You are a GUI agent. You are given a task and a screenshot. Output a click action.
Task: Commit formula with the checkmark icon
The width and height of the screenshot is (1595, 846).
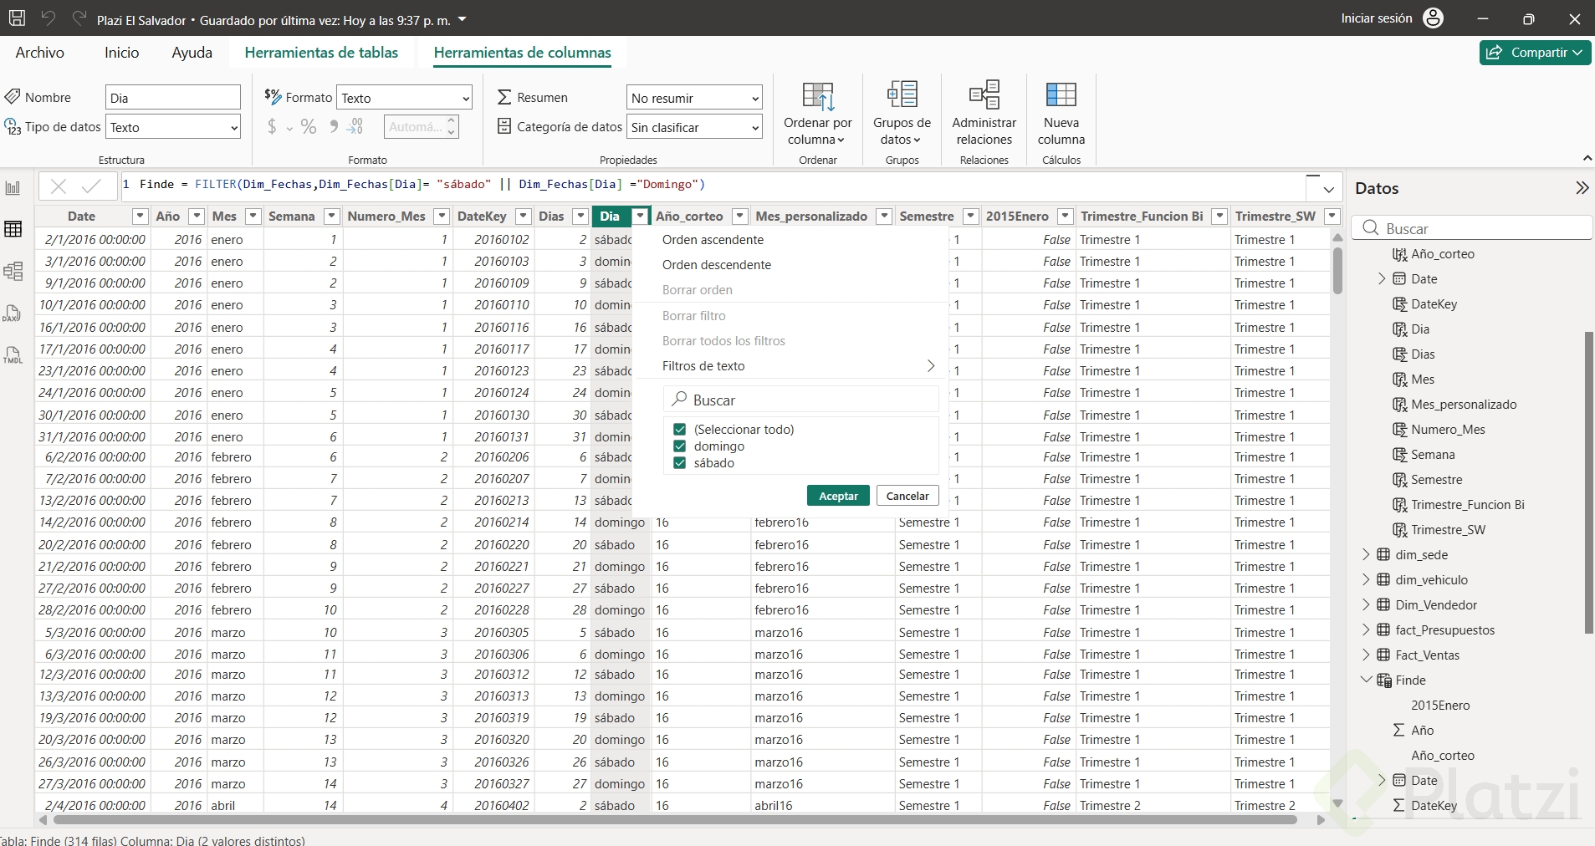pos(91,186)
